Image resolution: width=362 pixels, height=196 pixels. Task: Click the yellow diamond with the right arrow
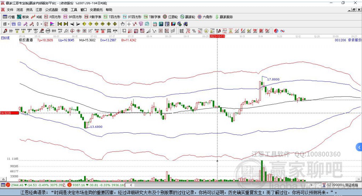pyautogui.click(x=90, y=24)
